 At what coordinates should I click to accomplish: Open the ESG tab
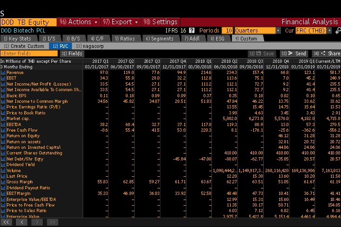(x=218, y=39)
